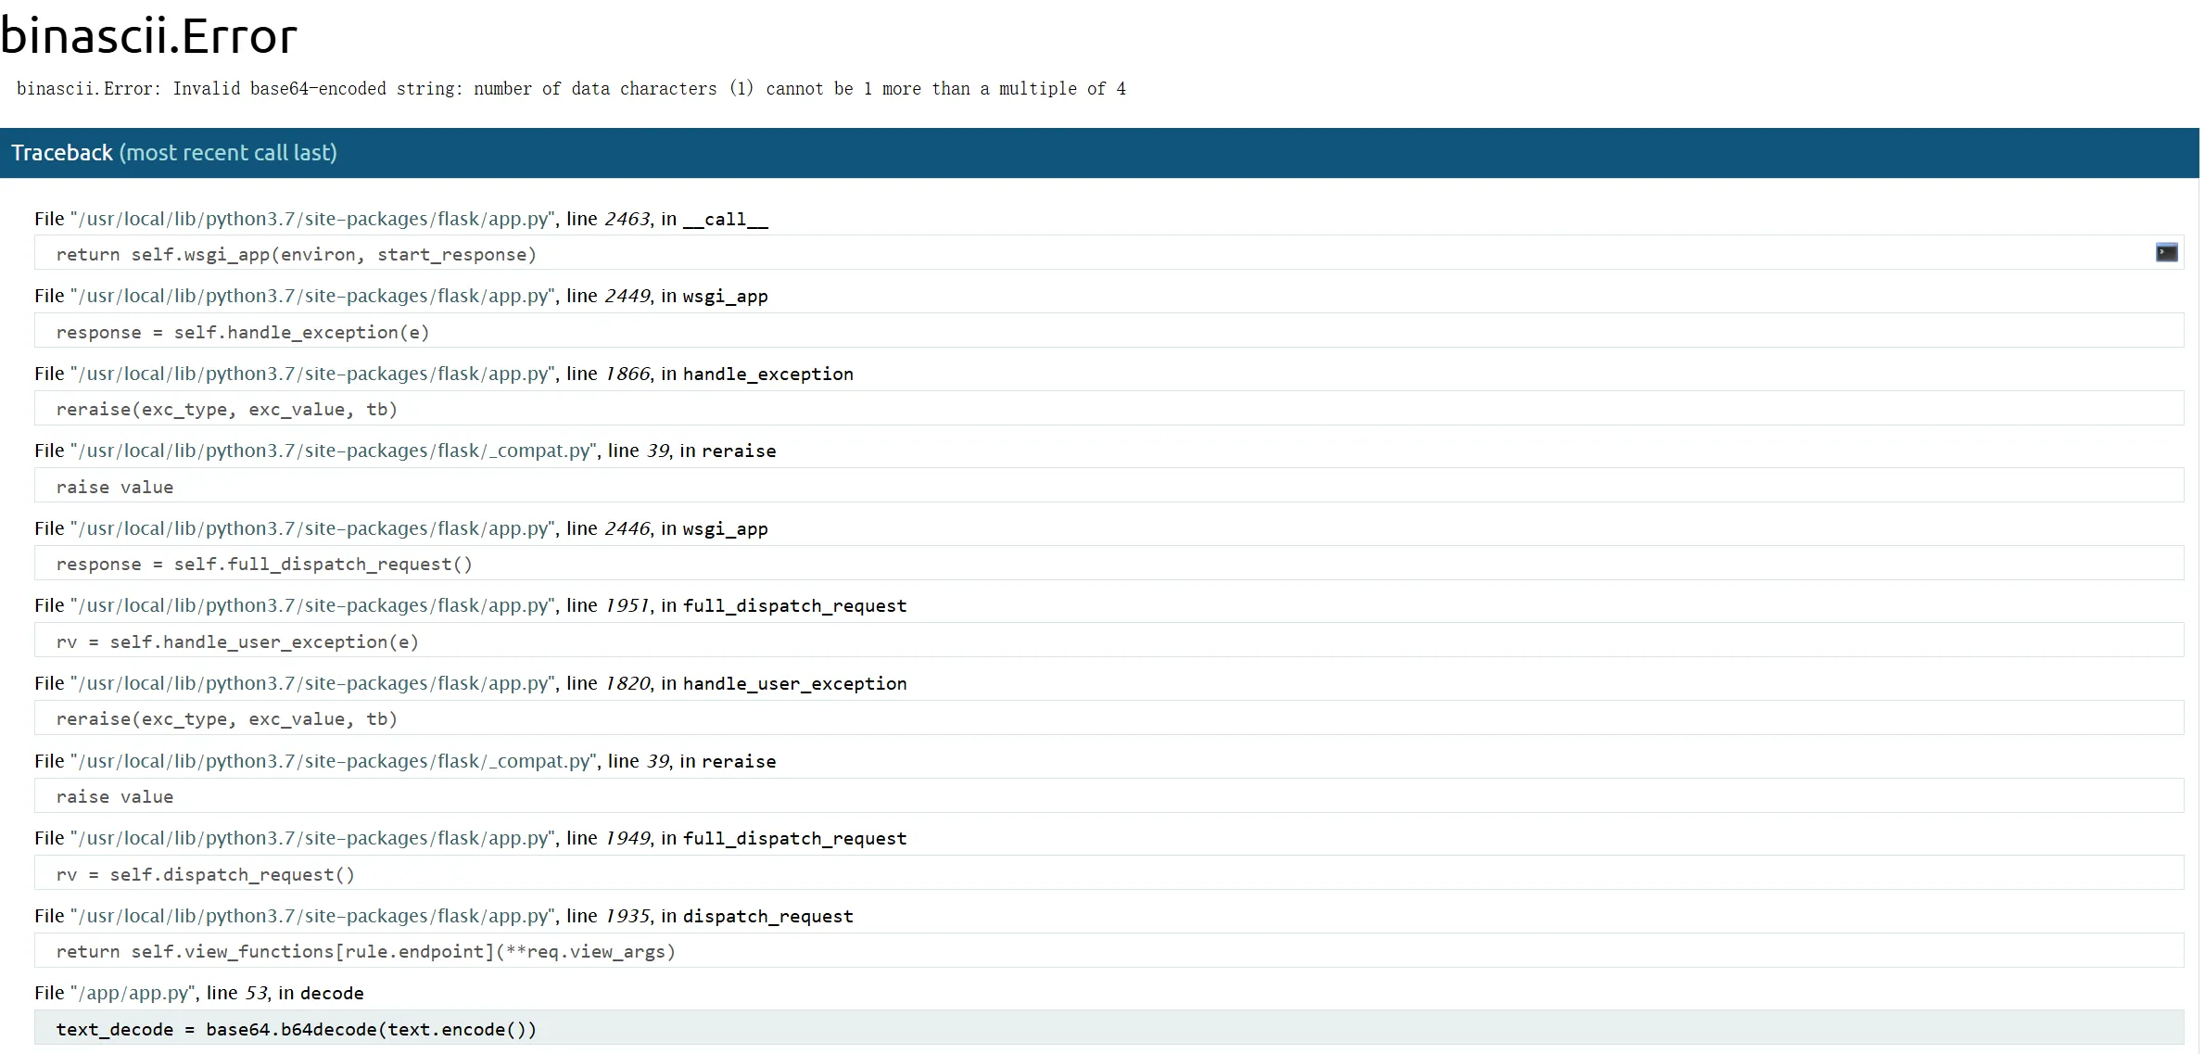Click the reraise code line under the line 1820 frame

pos(1109,717)
